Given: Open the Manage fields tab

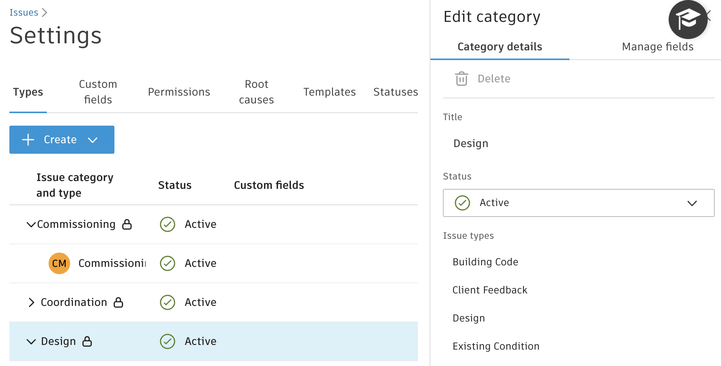Looking at the screenshot, I should pyautogui.click(x=657, y=47).
